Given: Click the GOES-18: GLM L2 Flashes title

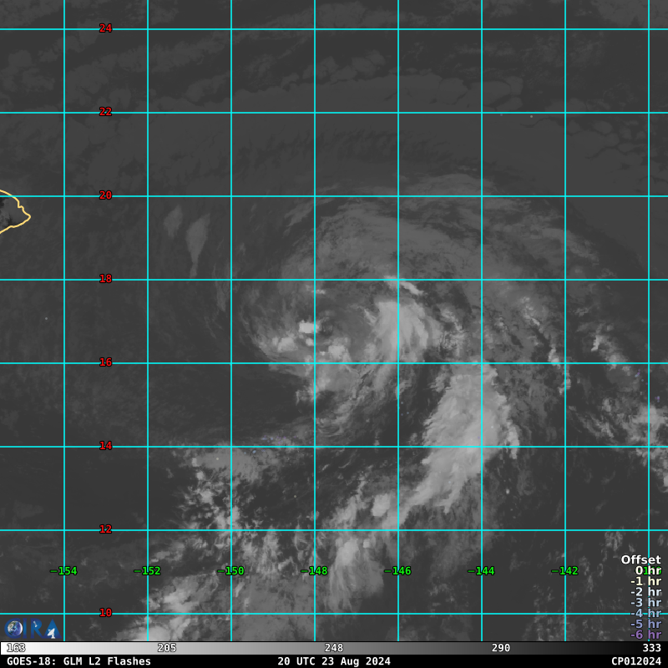Looking at the screenshot, I should (x=78, y=661).
